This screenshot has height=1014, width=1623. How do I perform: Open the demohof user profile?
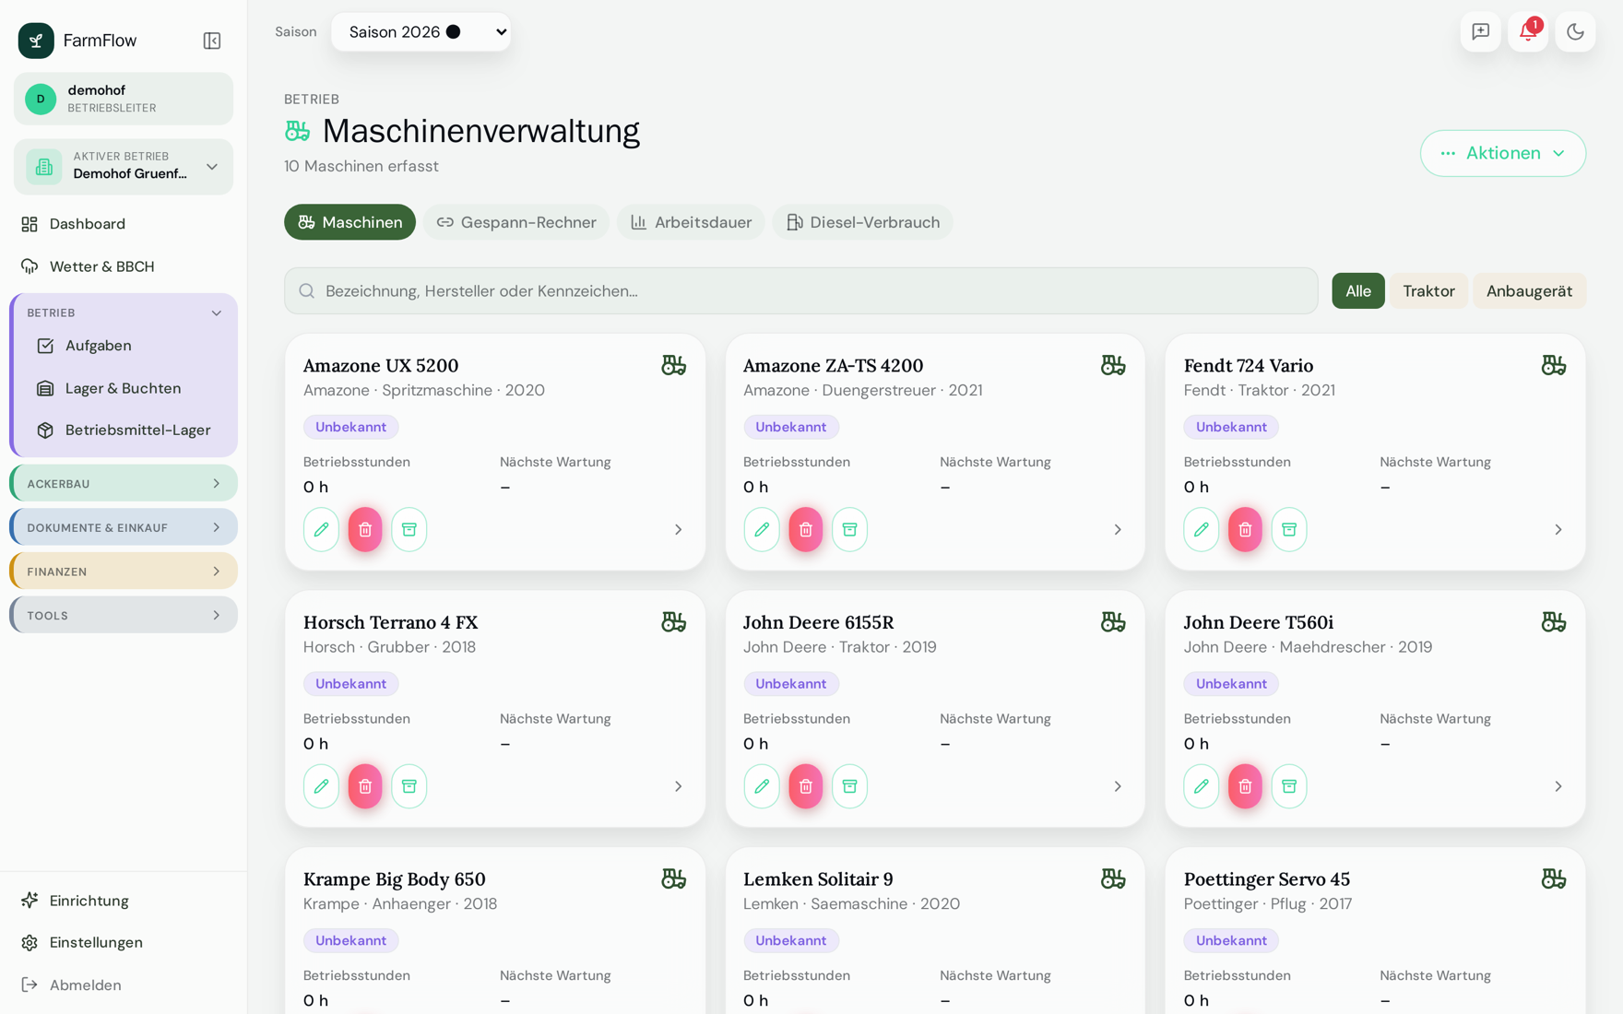[x=124, y=99]
